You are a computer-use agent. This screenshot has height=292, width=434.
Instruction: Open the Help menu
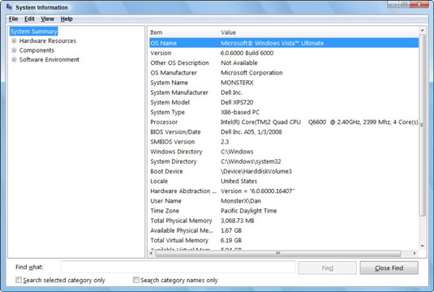(67, 19)
